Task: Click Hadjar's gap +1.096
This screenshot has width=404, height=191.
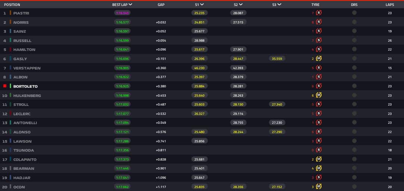Action: 161,178
